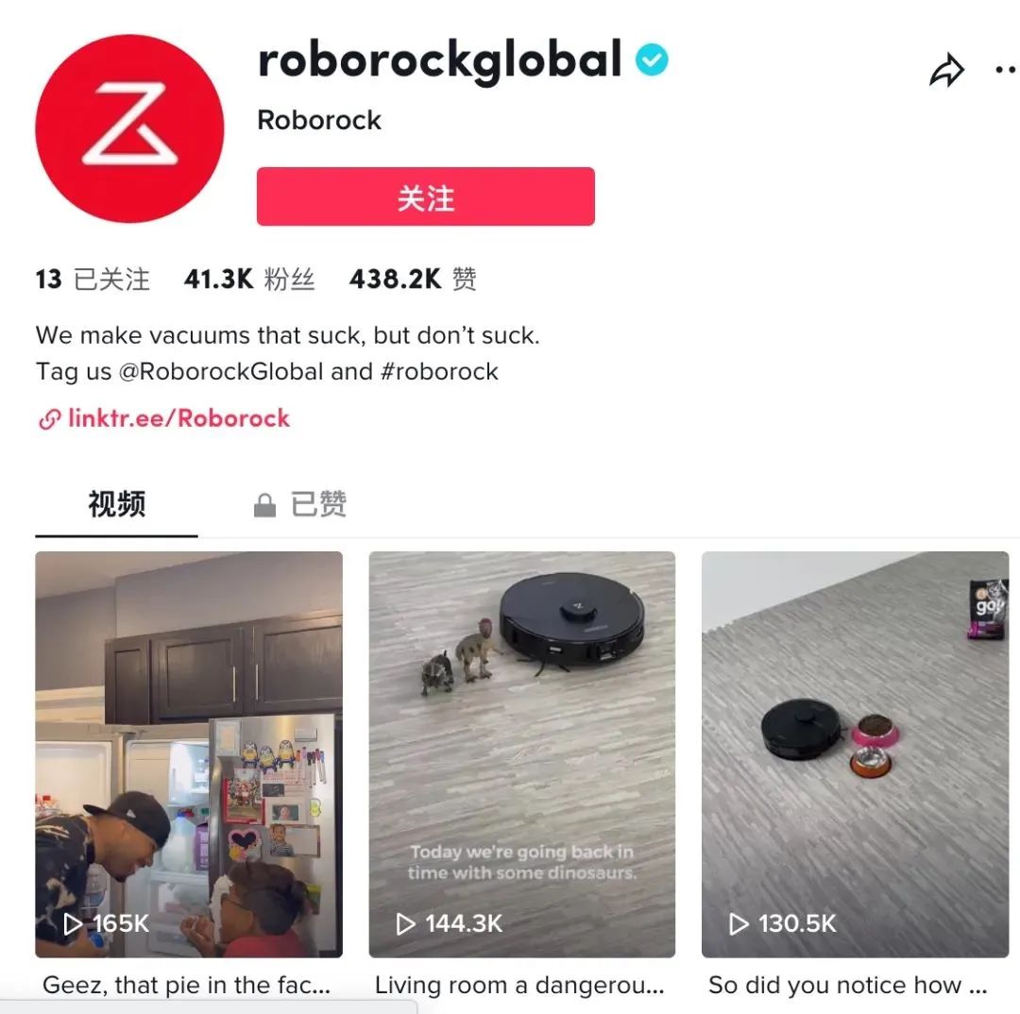This screenshot has width=1020, height=1014.
Task: Open the pie in the face video thumbnail
Action: pos(189,753)
